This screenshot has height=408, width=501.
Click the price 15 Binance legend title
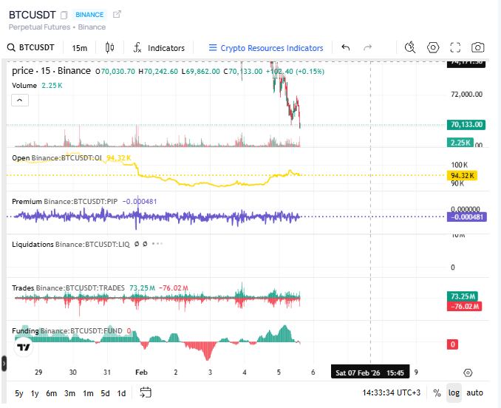(x=51, y=71)
